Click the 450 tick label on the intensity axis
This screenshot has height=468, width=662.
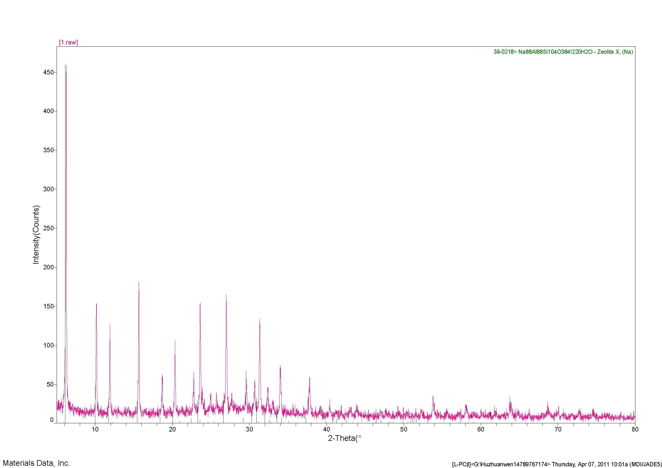pyautogui.click(x=48, y=72)
